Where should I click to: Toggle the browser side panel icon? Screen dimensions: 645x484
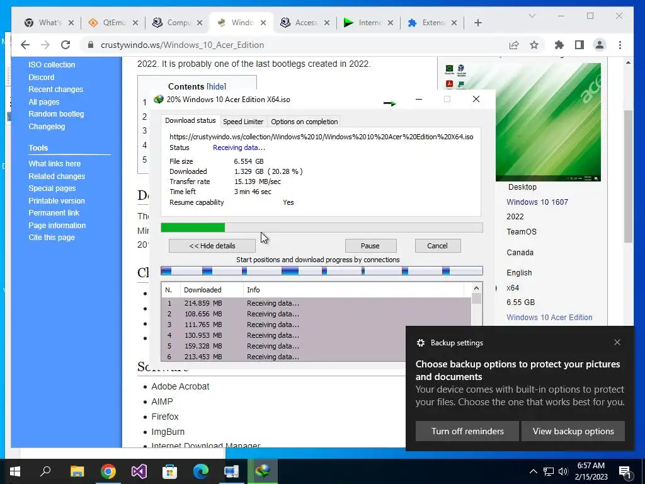coord(579,45)
